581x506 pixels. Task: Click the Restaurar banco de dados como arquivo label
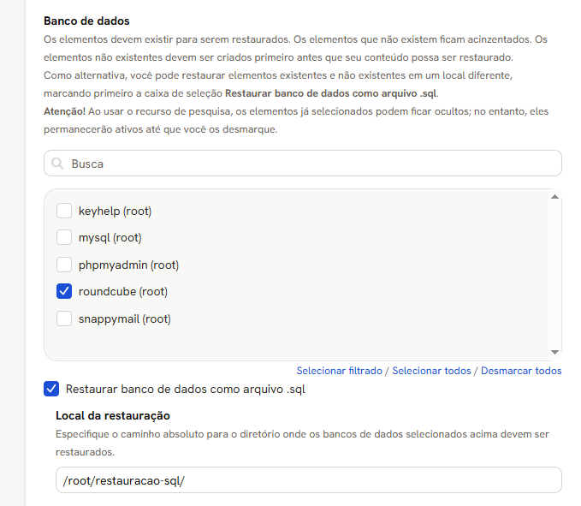click(186, 390)
